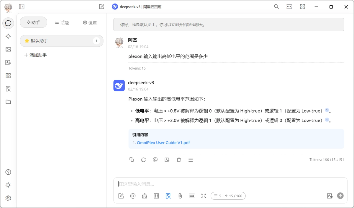Open the help question mark icon
The height and width of the screenshot is (208, 354).
pos(8,172)
